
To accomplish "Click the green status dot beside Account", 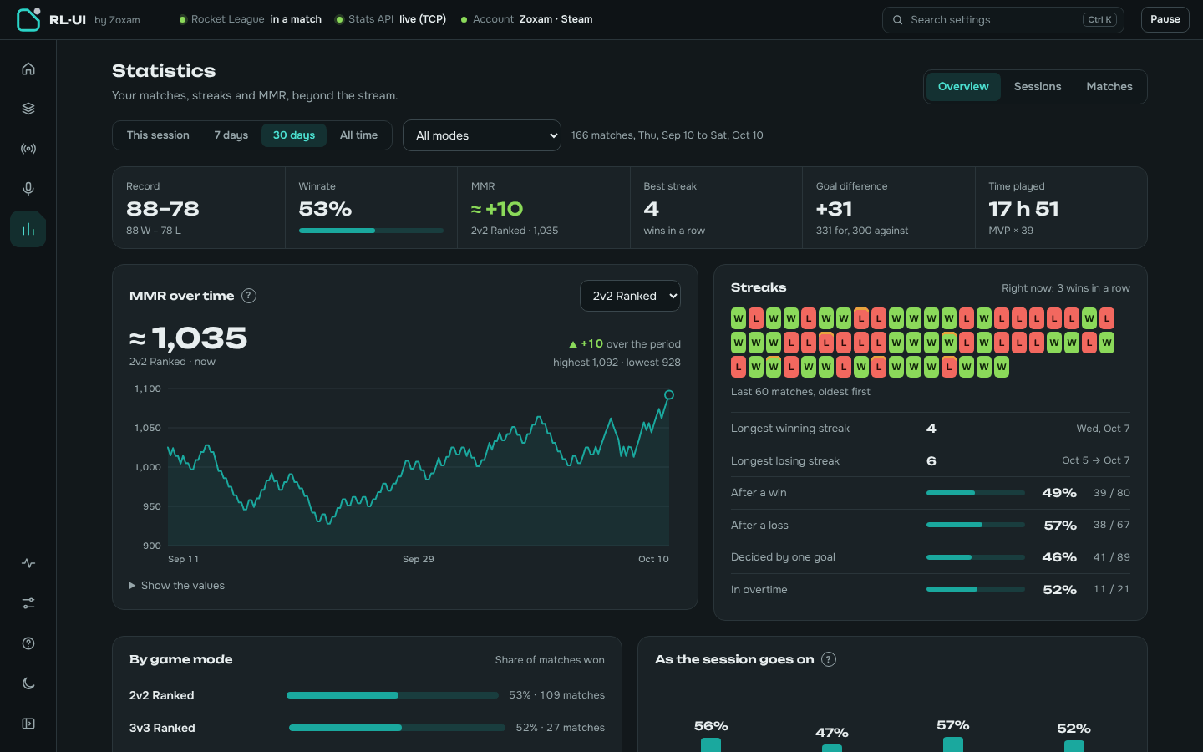I will pyautogui.click(x=464, y=20).
